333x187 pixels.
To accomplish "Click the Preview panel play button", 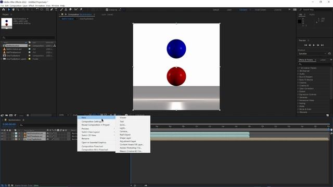I will pyautogui.click(x=314, y=45).
